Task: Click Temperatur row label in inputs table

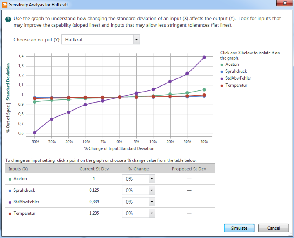Action: pyautogui.click(x=24, y=213)
